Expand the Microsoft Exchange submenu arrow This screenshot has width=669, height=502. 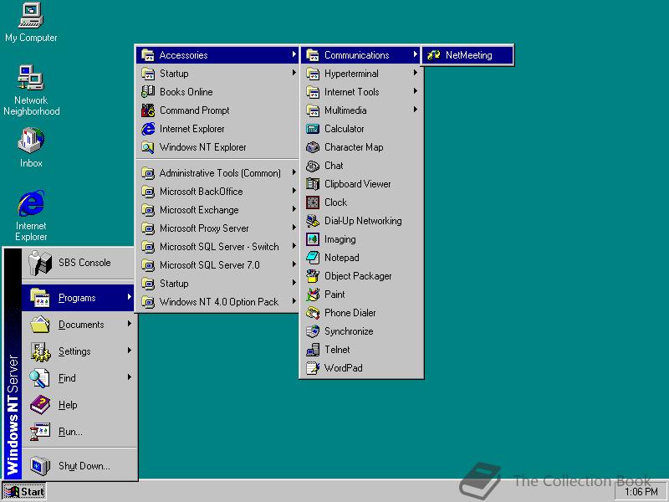(294, 209)
